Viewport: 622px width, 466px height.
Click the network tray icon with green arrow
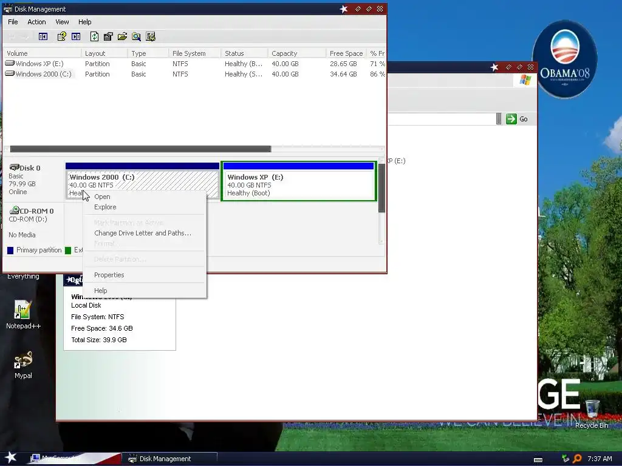[566, 459]
